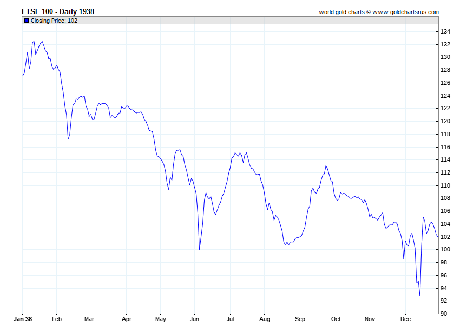Click the 'Nov' x-axis label
Viewport: 460px width, 333px height.
(x=370, y=319)
